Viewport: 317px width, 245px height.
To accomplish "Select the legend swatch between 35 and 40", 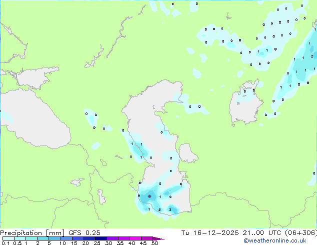I will pos(124,238).
